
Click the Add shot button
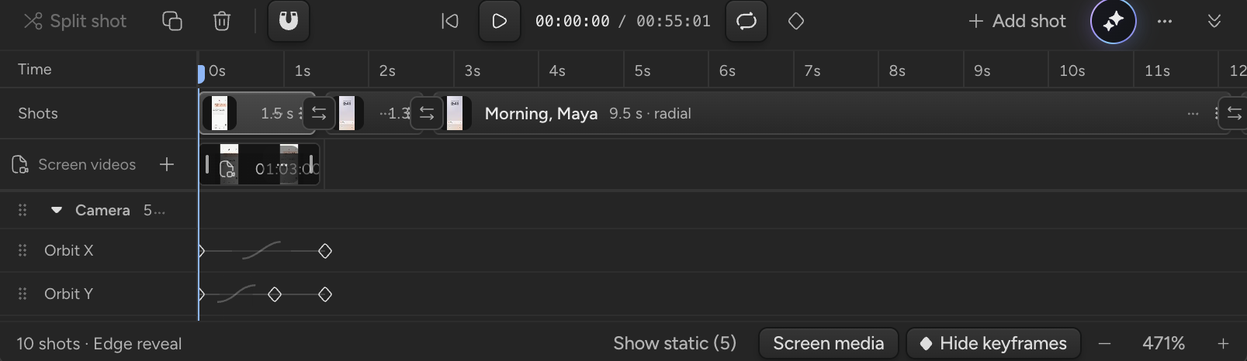point(1017,21)
